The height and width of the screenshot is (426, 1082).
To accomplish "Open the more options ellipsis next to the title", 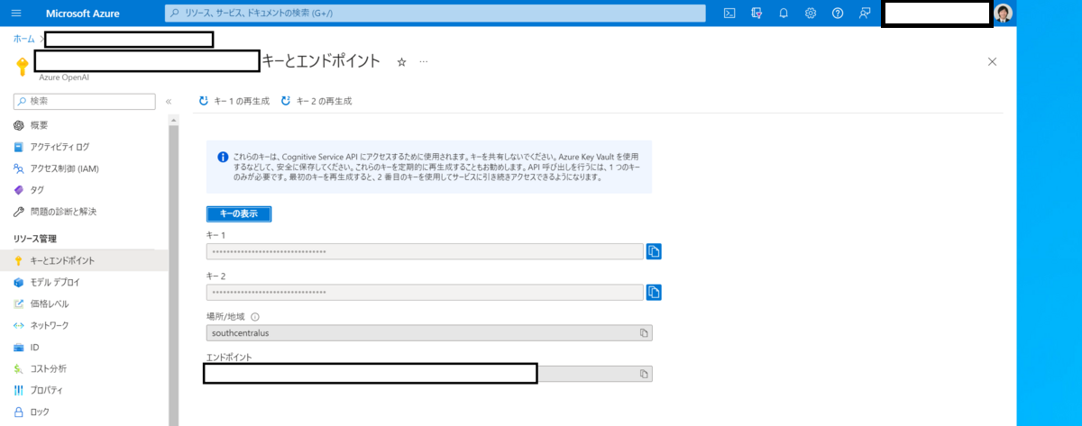I will 424,61.
